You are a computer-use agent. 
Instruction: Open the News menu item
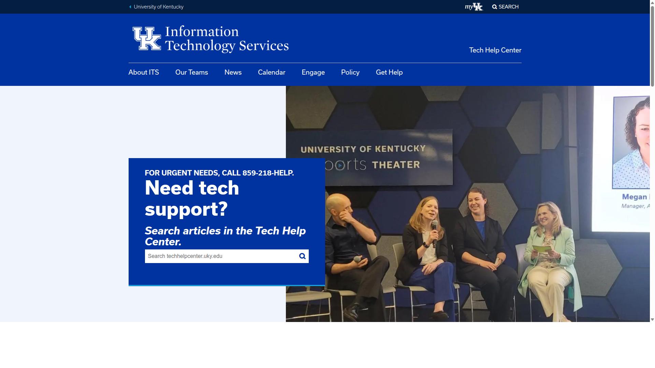(233, 72)
